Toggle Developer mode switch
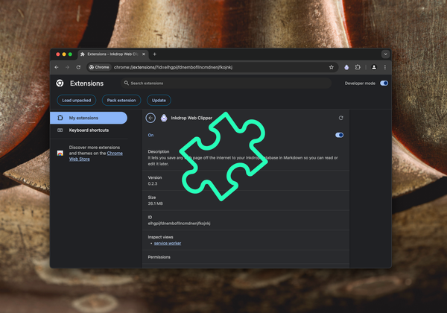The width and height of the screenshot is (447, 313). tap(384, 83)
